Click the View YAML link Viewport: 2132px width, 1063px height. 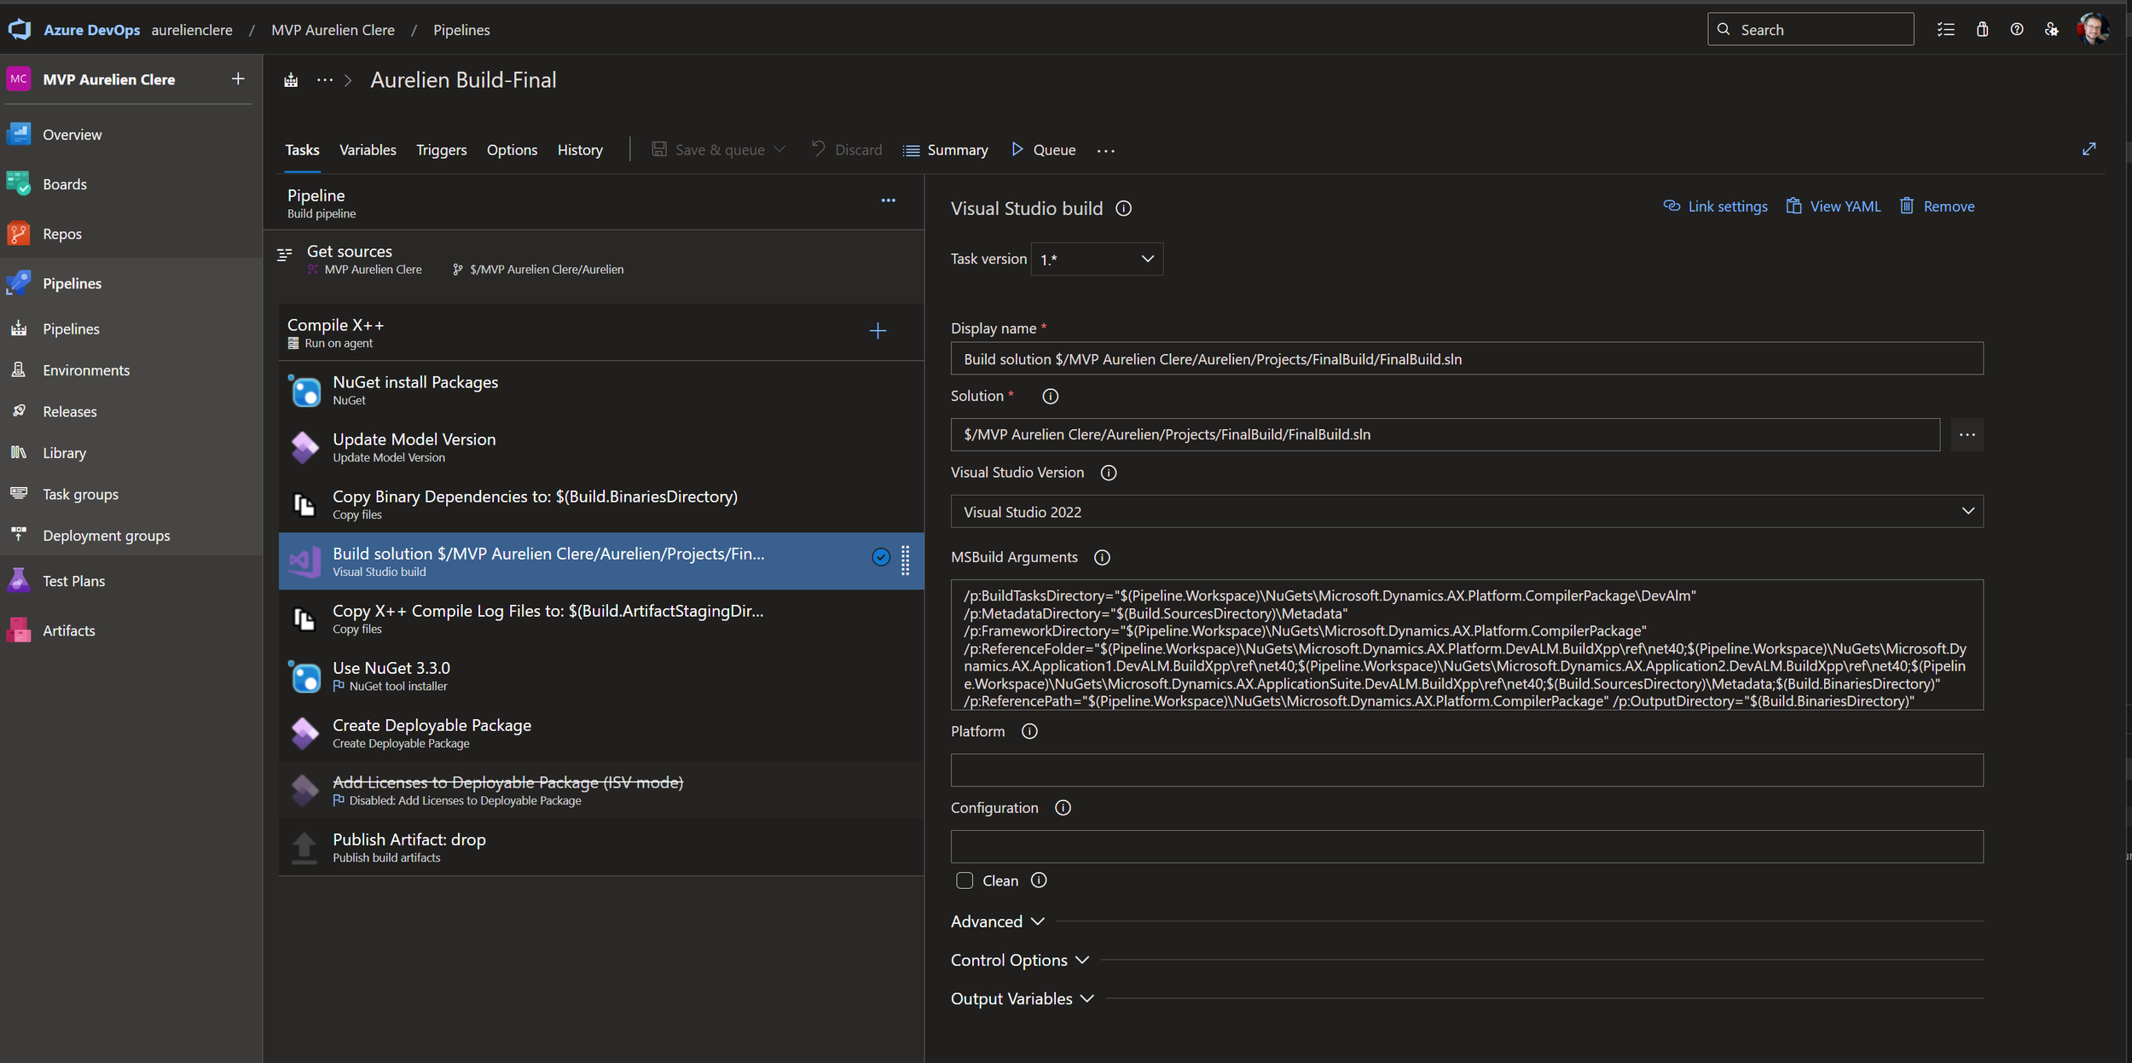click(1834, 206)
